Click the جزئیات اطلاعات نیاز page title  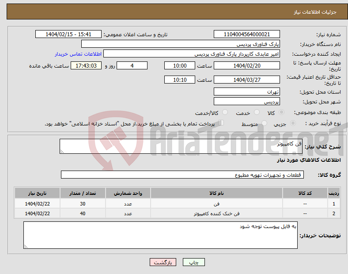315,12
